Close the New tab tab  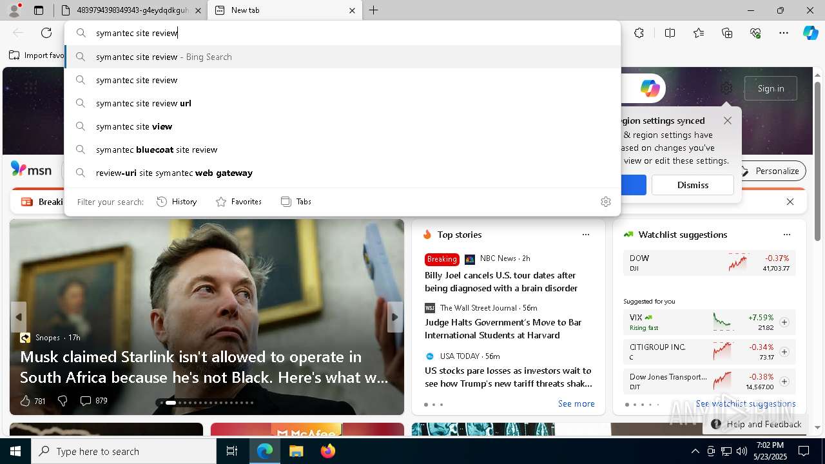point(352,10)
